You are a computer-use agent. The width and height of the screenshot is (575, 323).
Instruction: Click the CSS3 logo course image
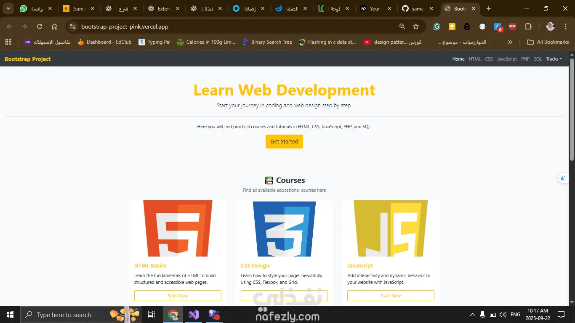[x=284, y=229]
